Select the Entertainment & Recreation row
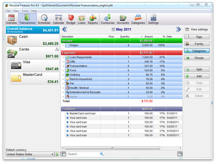The width and height of the screenshot is (216, 164). [123, 92]
